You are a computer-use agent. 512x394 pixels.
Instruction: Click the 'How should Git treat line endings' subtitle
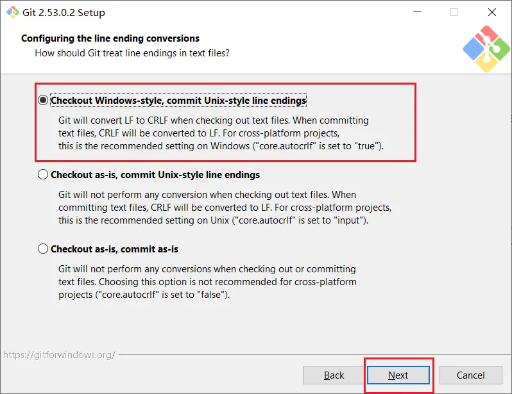click(x=132, y=53)
